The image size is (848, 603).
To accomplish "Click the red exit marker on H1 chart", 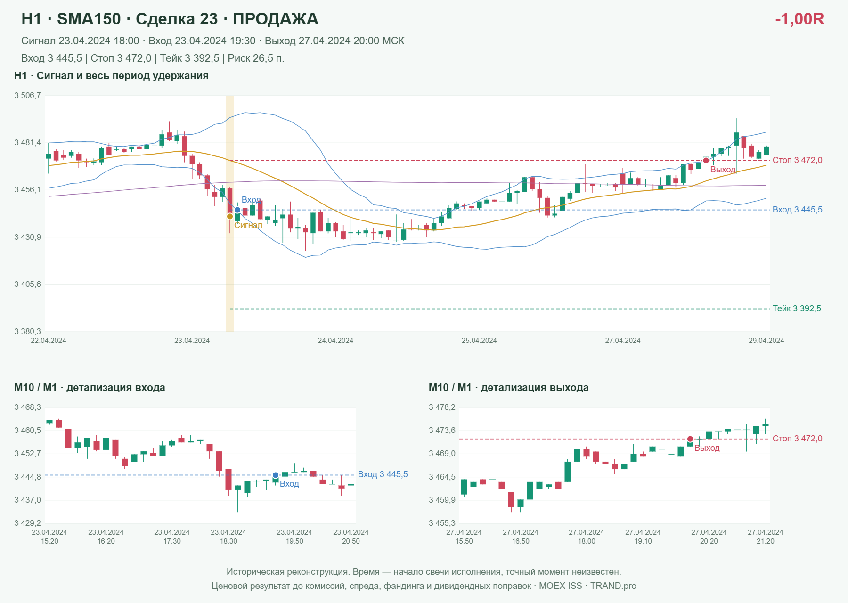I will click(x=706, y=161).
